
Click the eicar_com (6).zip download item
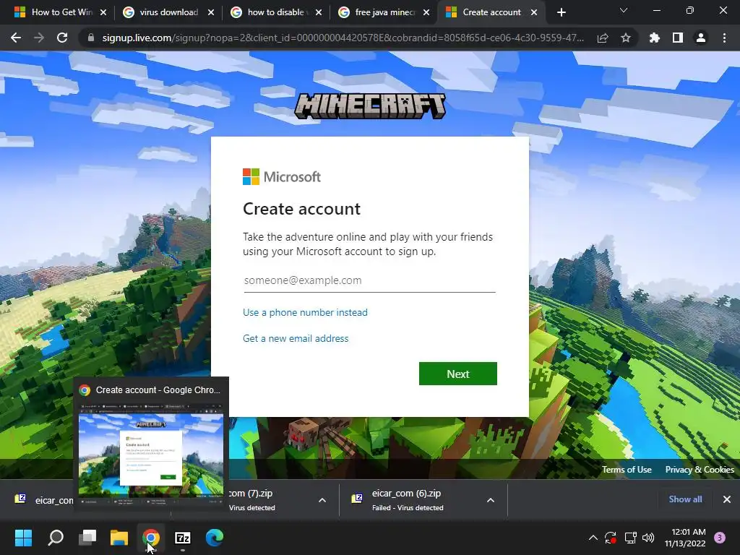[406, 500]
